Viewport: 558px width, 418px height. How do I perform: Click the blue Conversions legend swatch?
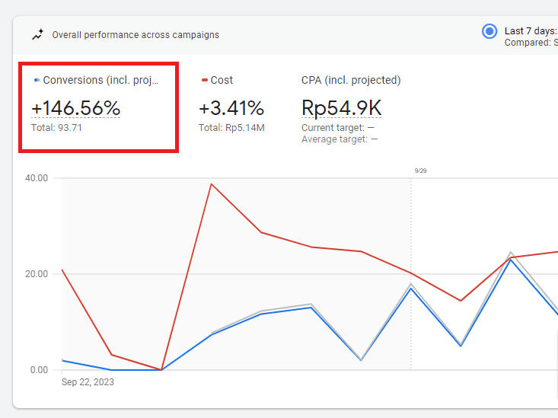(37, 80)
